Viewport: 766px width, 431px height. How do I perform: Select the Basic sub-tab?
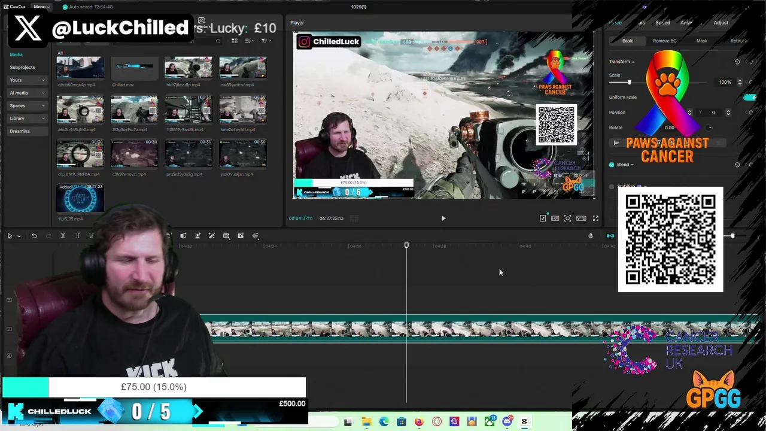point(627,41)
